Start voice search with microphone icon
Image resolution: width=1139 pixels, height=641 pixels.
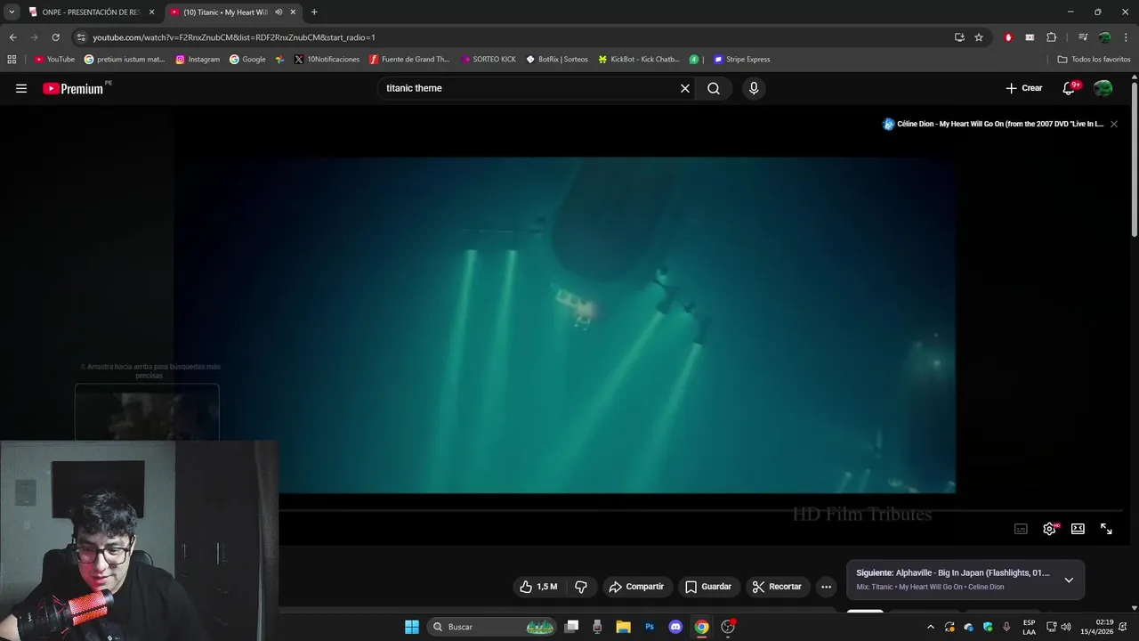pyautogui.click(x=754, y=88)
